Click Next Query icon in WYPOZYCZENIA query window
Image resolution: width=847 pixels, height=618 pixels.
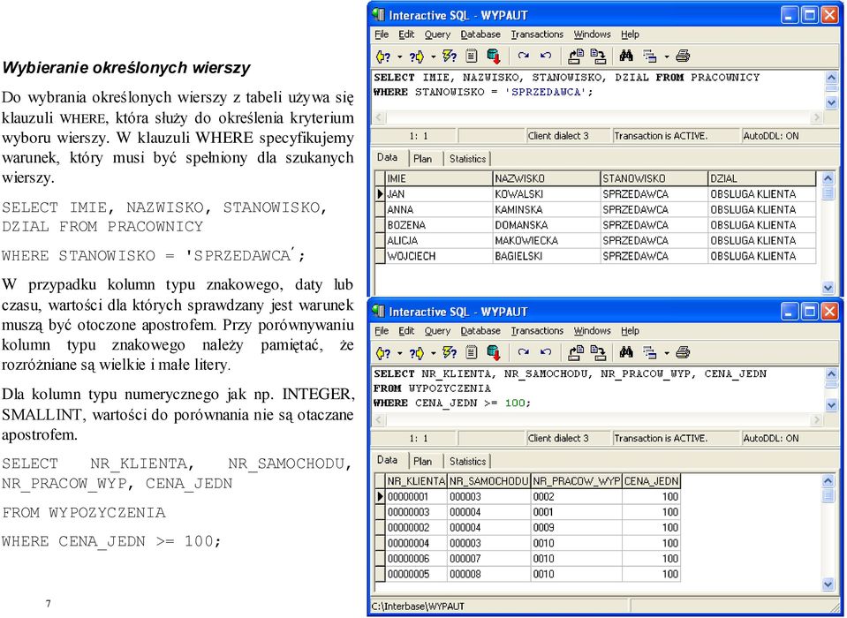[417, 353]
